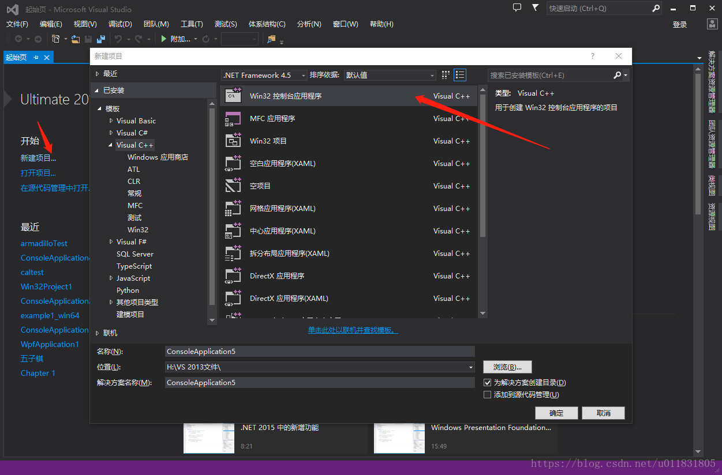Close the 起始页 tab
This screenshot has height=475, width=722.
coord(47,57)
